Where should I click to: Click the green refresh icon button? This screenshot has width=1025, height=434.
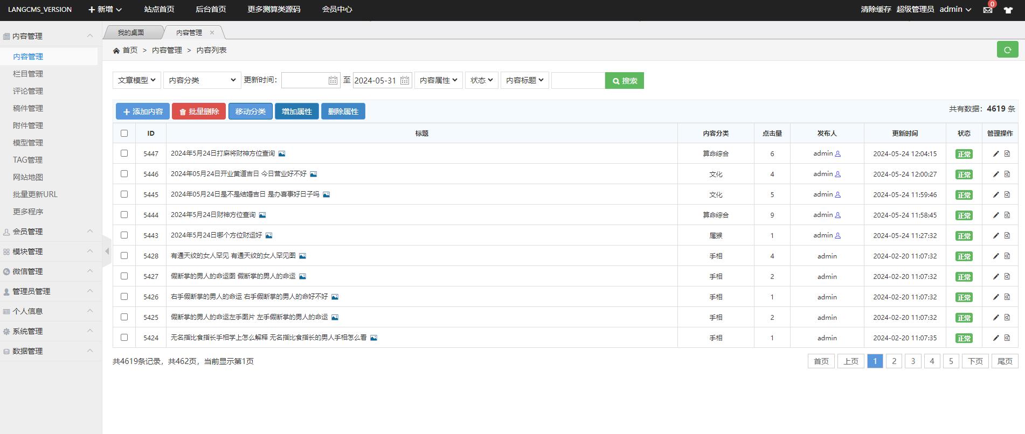coord(1007,50)
